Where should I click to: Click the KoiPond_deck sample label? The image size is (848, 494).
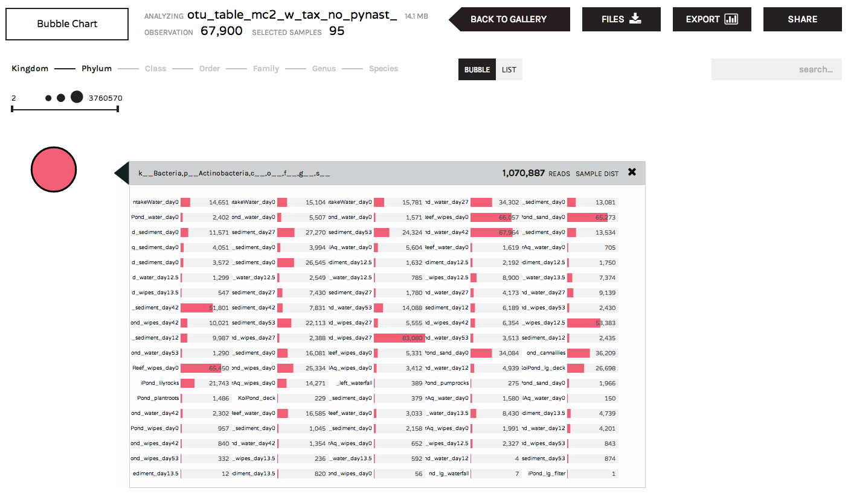pyautogui.click(x=257, y=398)
